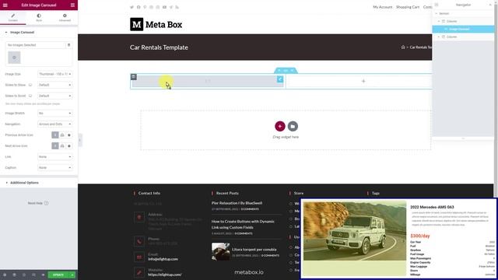Open the Caption dropdown
498x280 pixels.
click(x=55, y=167)
